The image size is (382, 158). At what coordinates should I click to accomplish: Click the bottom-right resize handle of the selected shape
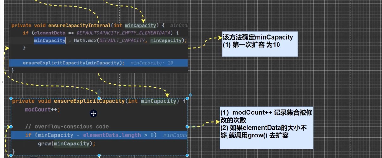(187, 155)
